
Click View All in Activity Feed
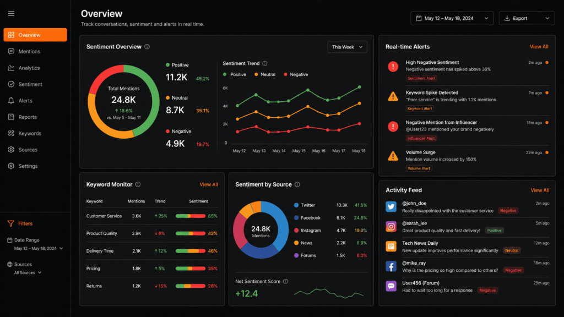click(540, 190)
